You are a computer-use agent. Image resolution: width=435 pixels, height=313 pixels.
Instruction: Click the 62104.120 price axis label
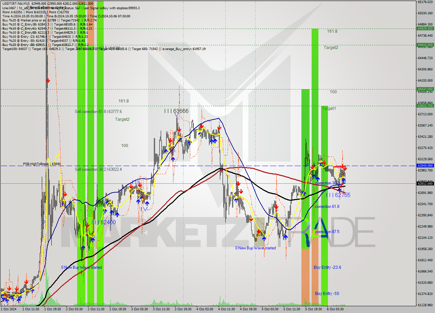(x=425, y=238)
